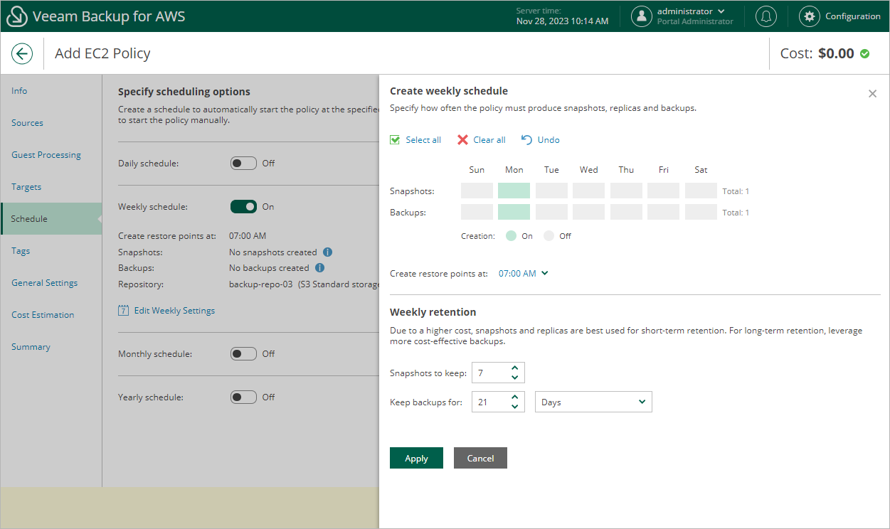Enable the Yearly schedule switch

(243, 397)
